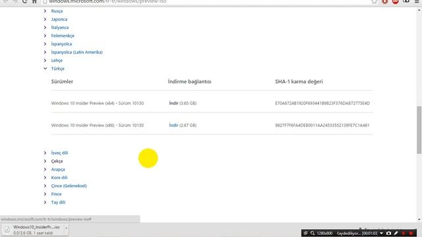
Task: Click the recorder magnifier zoom icon
Action: click(x=313, y=233)
